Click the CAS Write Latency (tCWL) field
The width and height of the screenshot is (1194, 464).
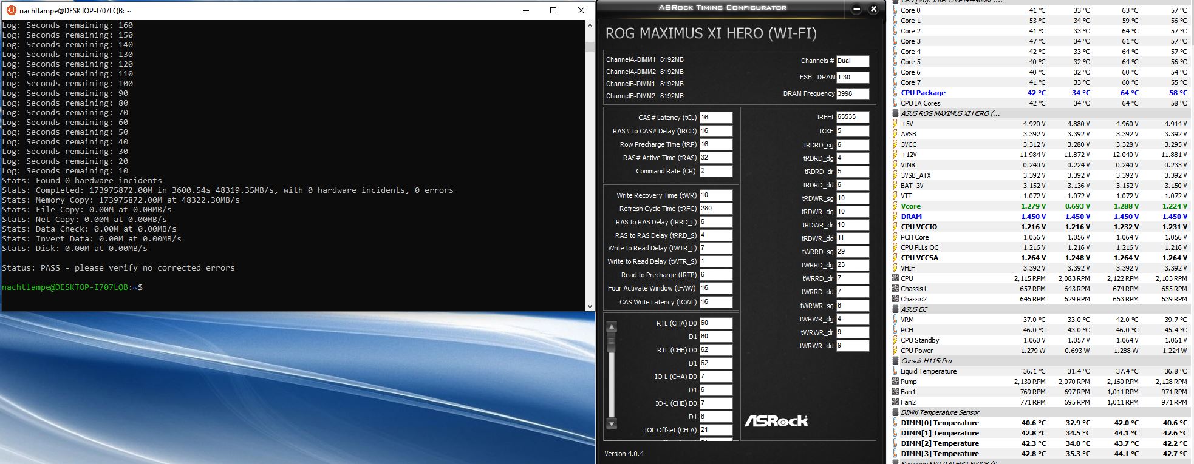[x=716, y=302]
